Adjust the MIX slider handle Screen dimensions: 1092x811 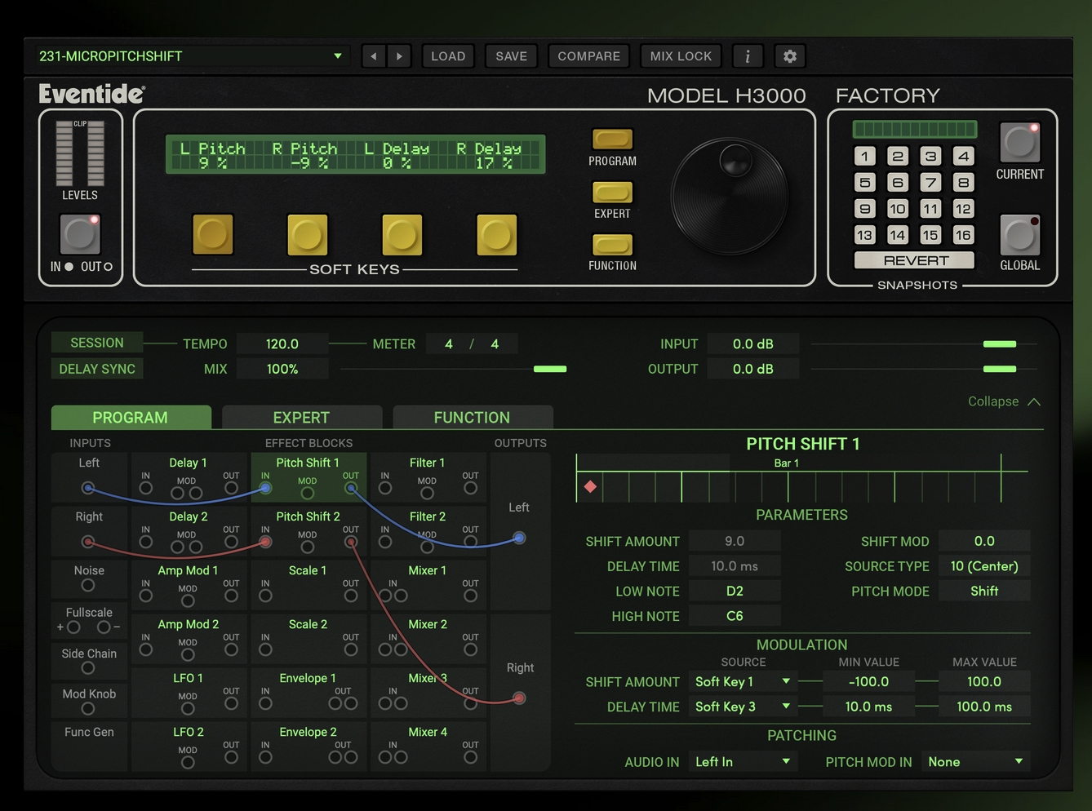click(549, 369)
